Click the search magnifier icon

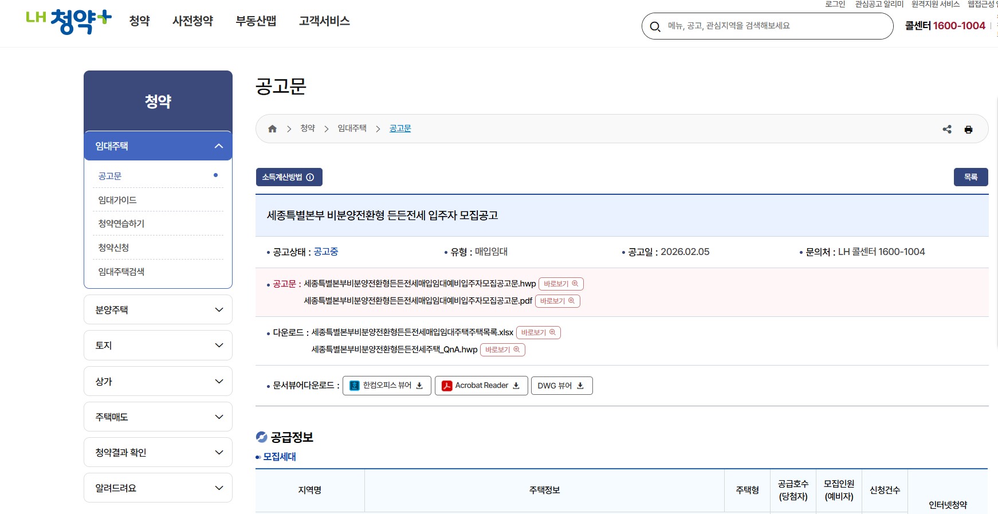tap(655, 26)
